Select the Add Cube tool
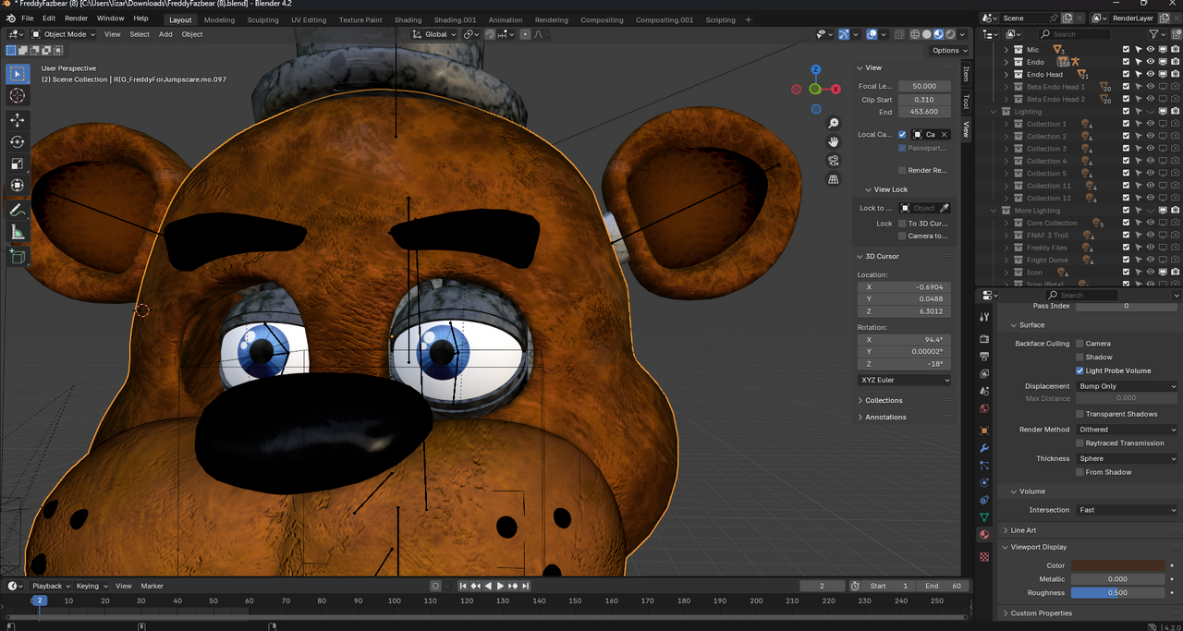Screen dimensions: 1183x631 point(18,257)
